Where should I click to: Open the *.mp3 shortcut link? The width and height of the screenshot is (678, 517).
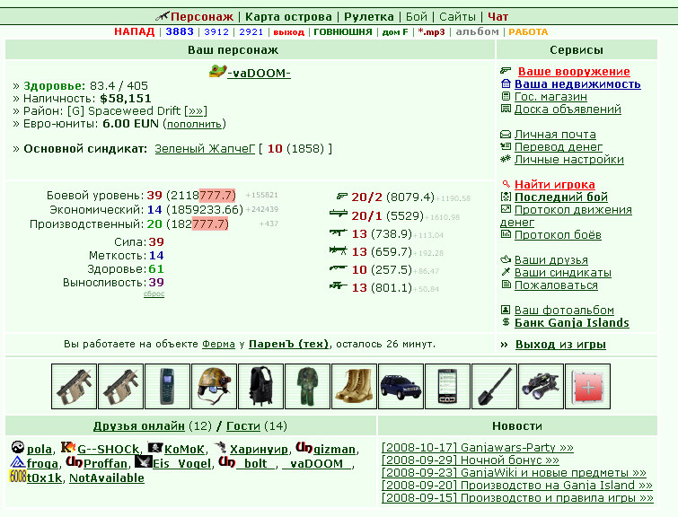[432, 32]
